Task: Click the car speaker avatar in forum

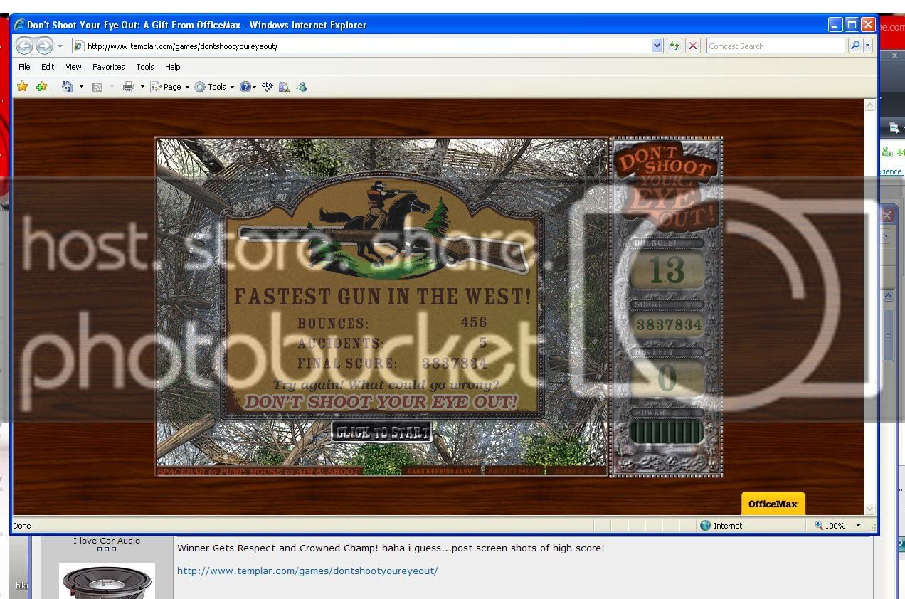Action: pos(107,581)
